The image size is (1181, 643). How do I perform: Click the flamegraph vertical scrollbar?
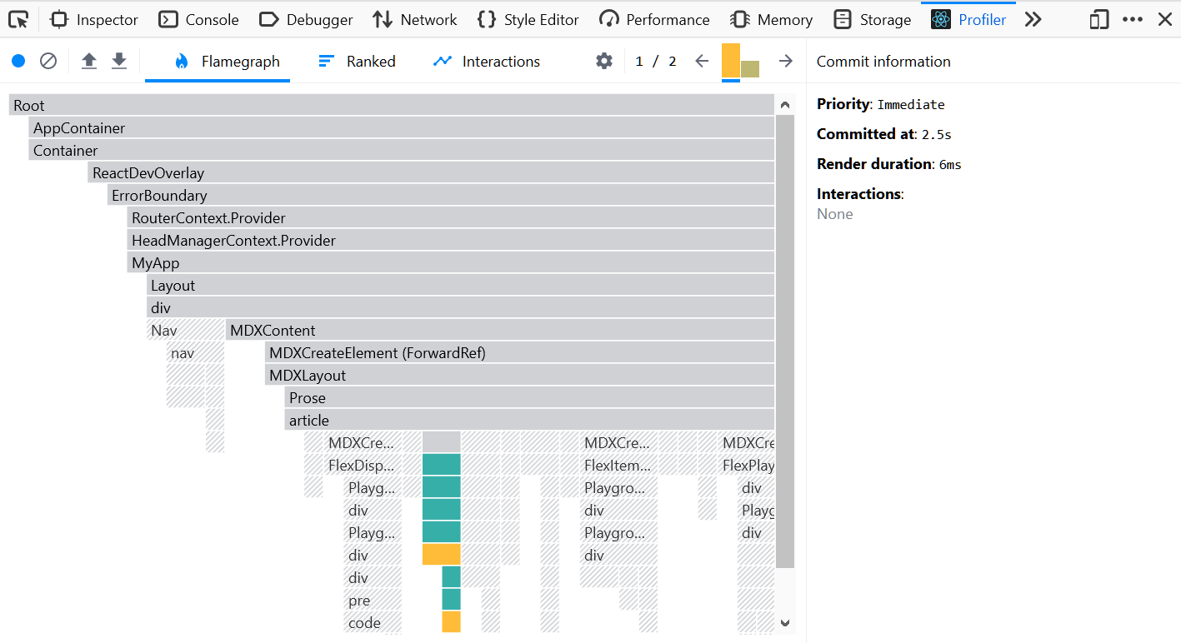pos(784,333)
